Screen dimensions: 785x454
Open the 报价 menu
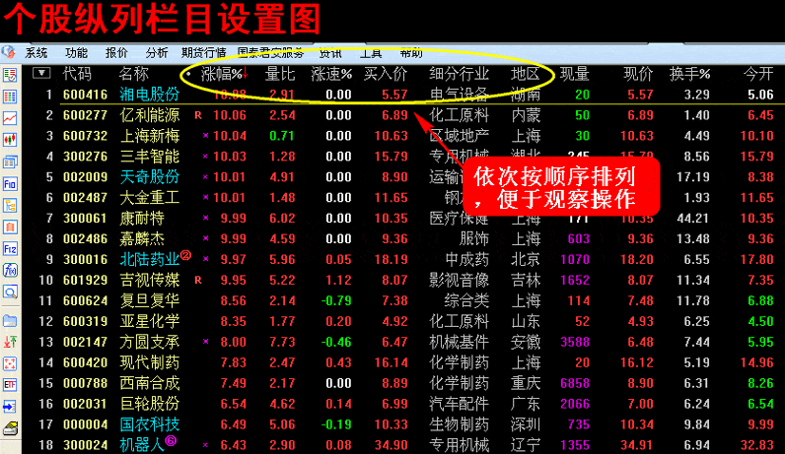pyautogui.click(x=116, y=53)
